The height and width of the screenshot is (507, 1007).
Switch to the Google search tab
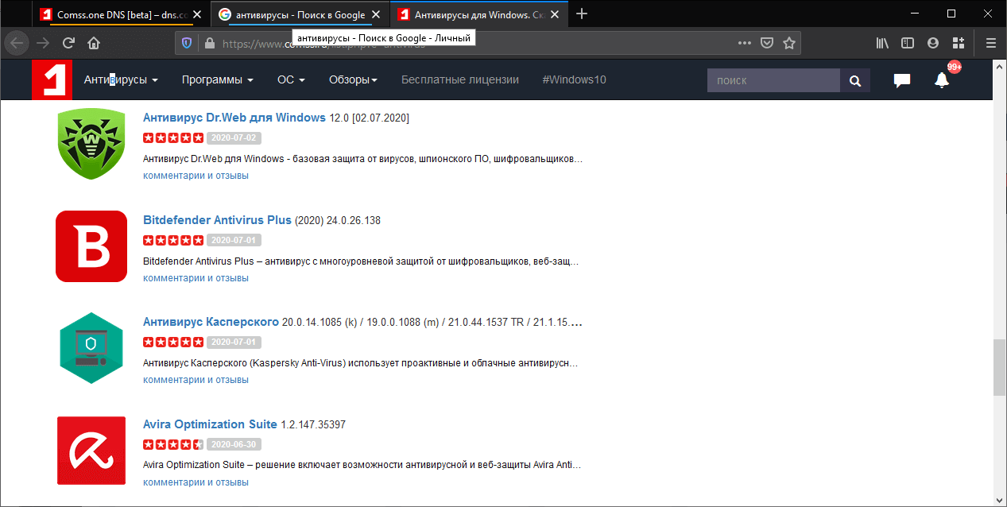292,14
